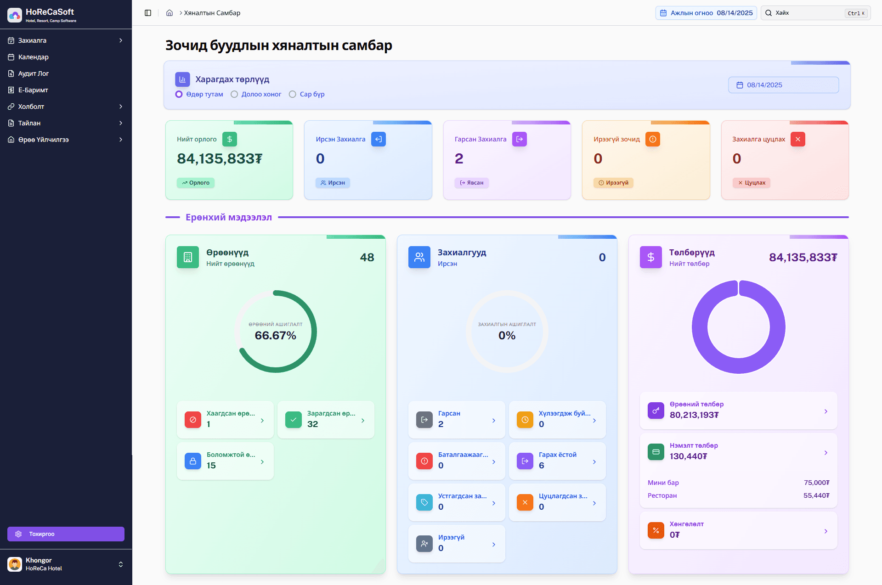Image resolution: width=882 pixels, height=585 pixels.
Task: Select the Сар бүр radio option
Action: [x=293, y=94]
